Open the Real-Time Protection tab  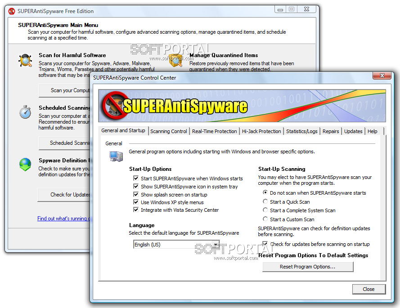pyautogui.click(x=214, y=131)
